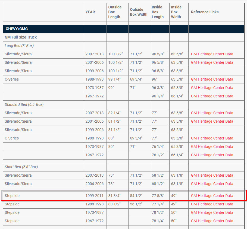Click the 78 1/4" inside length cell

pos(158,221)
